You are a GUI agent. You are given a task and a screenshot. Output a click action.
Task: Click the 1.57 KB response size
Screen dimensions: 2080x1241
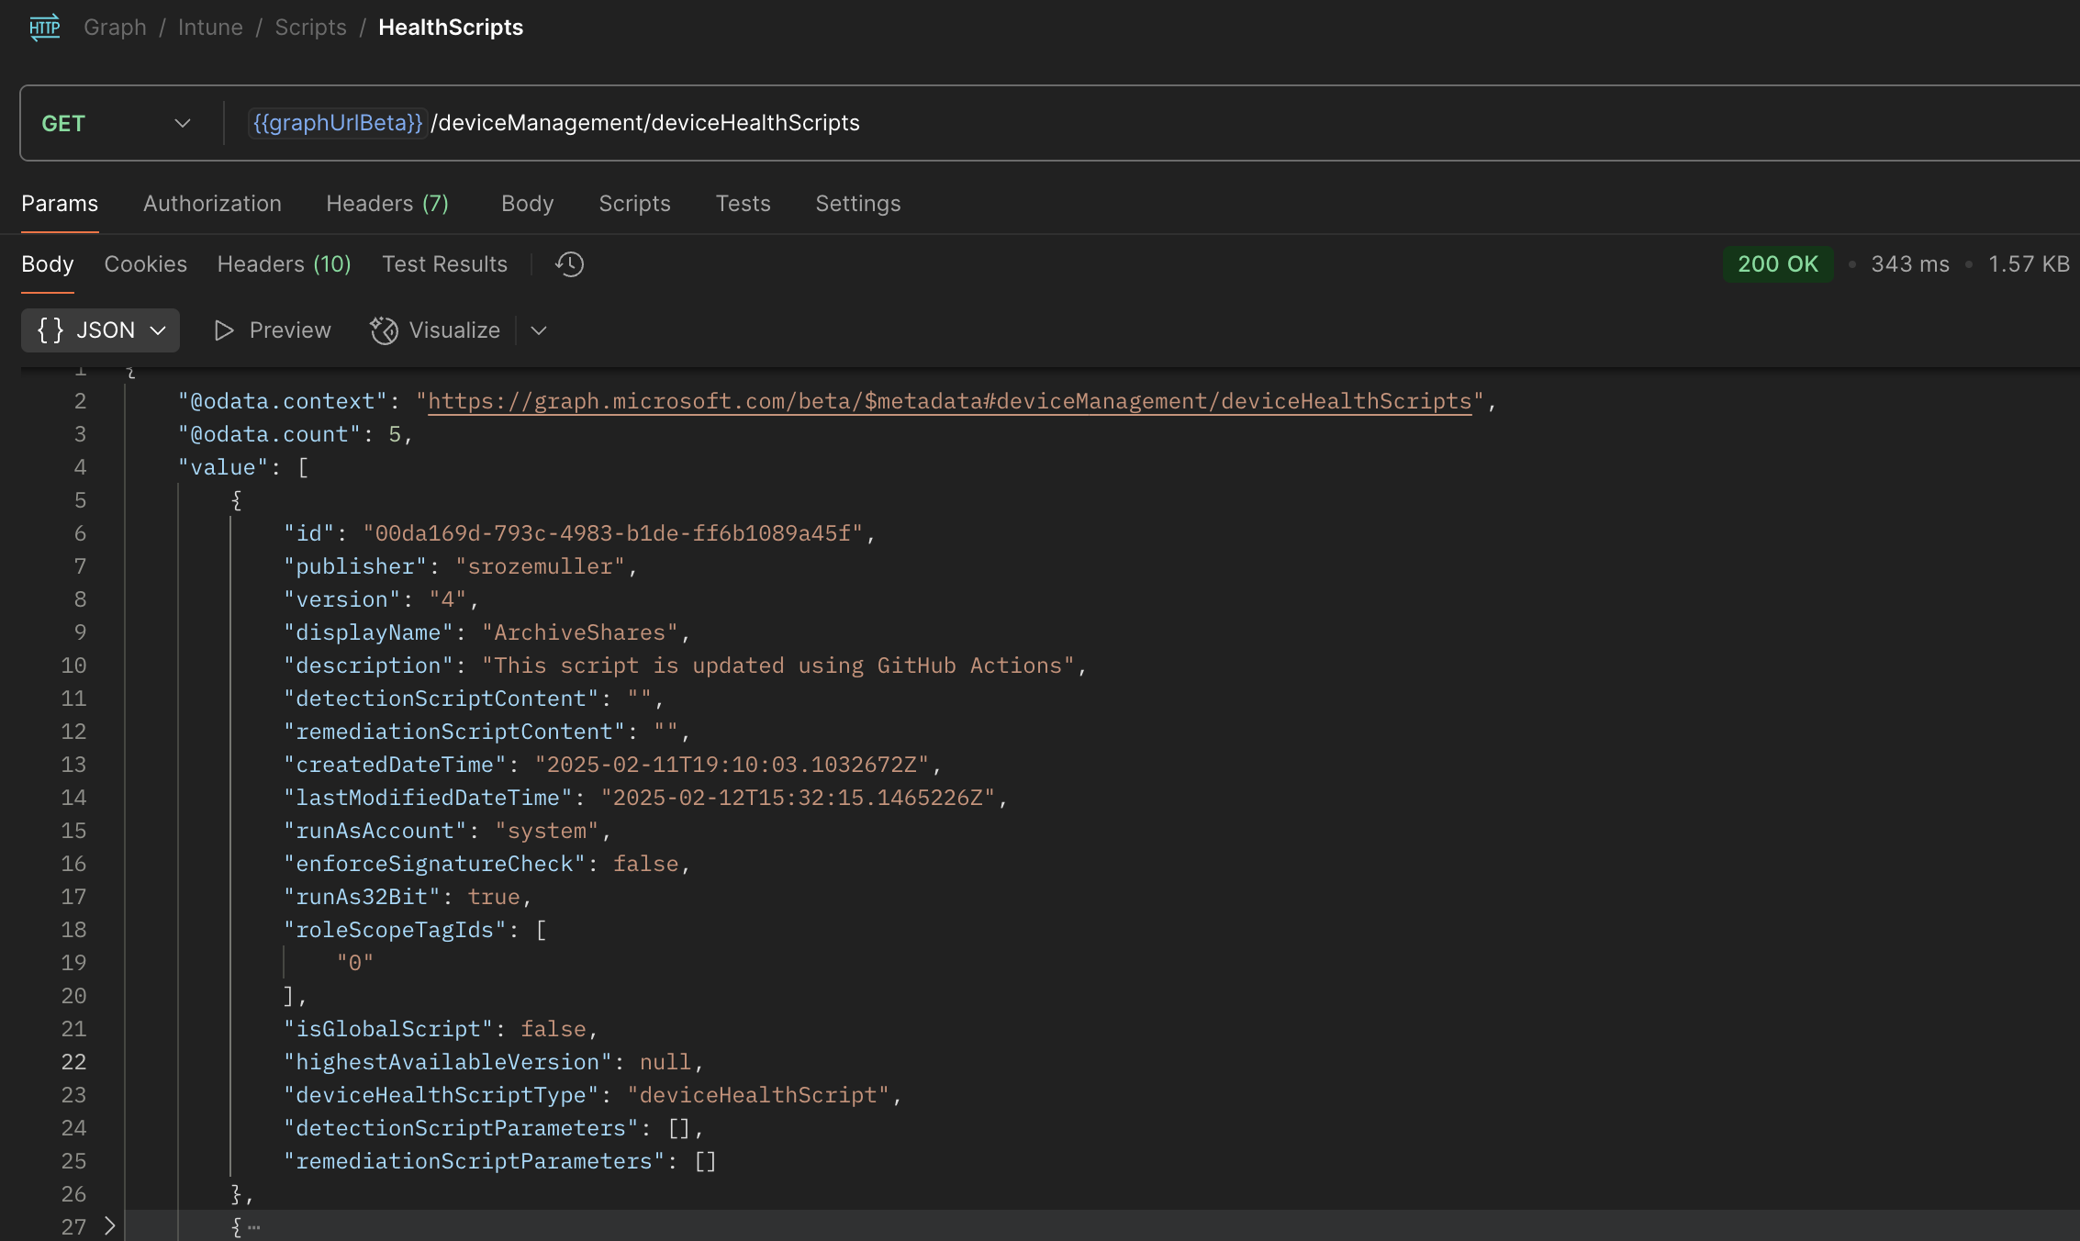[2029, 264]
